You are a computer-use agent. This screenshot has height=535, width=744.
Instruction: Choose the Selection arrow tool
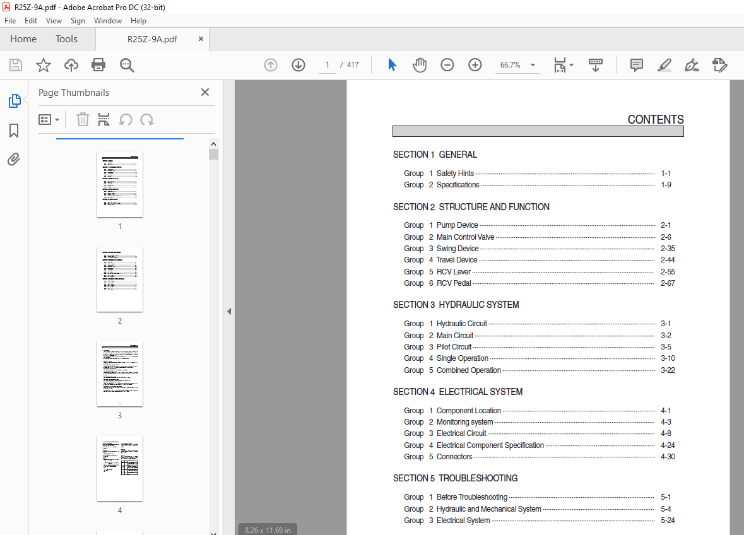pyautogui.click(x=392, y=65)
